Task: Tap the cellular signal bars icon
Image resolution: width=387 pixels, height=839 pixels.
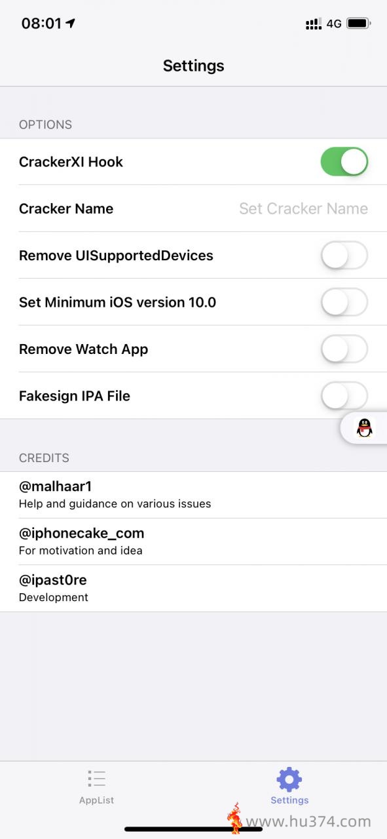Action: pos(314,24)
